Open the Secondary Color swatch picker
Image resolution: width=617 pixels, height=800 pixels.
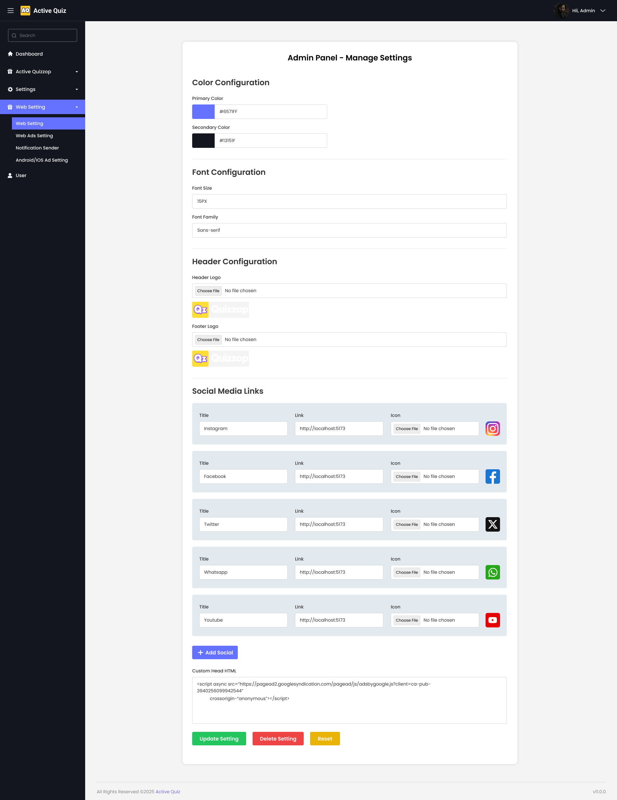[x=203, y=141]
